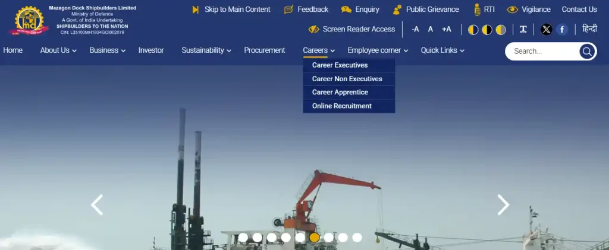
Task: Select the second carousel slide dot
Action: click(x=257, y=237)
